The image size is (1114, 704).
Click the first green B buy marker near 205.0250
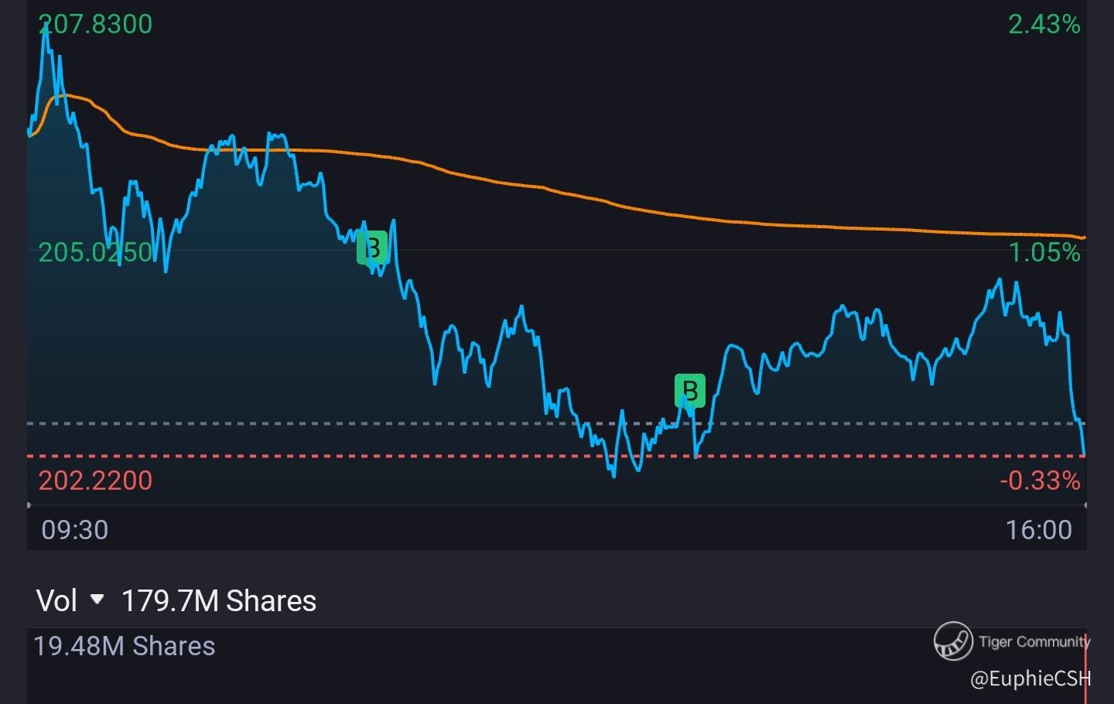tap(372, 248)
